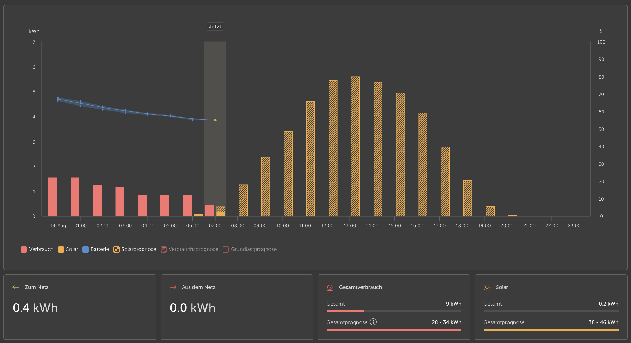Screen dimensions: 631x343
Task: Click the sun icon on the Solar card
Action: point(487,287)
